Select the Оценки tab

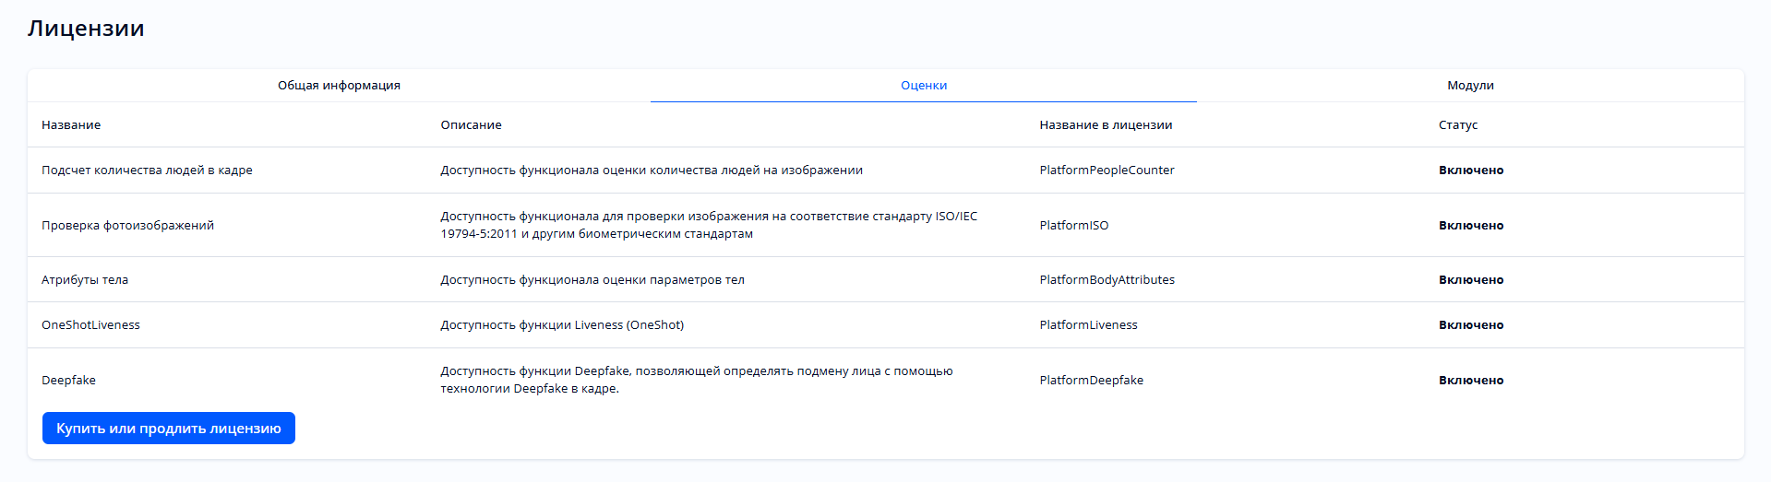pos(923,86)
